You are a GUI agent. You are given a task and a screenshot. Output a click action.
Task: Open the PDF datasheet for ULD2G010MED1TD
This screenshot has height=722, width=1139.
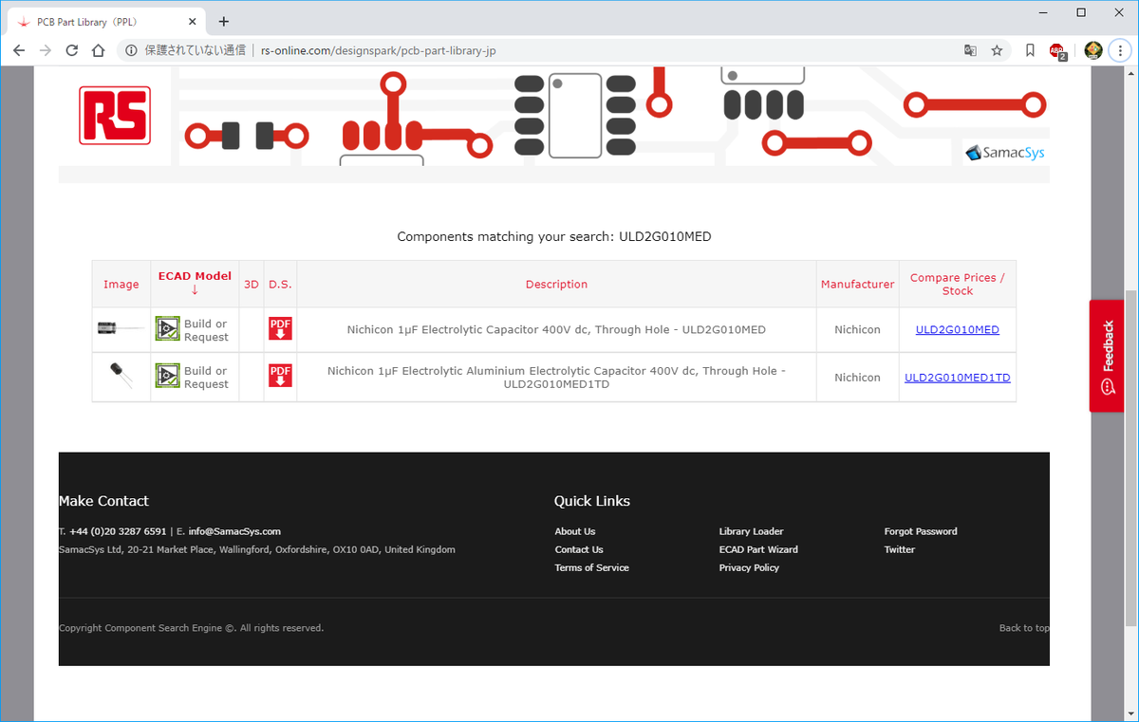(x=280, y=377)
